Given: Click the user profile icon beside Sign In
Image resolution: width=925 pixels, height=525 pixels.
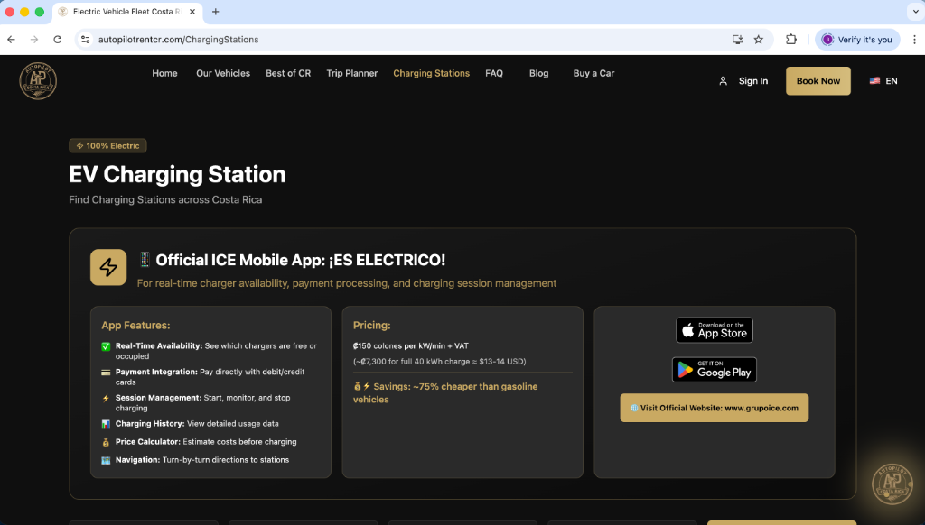Looking at the screenshot, I should pyautogui.click(x=724, y=81).
